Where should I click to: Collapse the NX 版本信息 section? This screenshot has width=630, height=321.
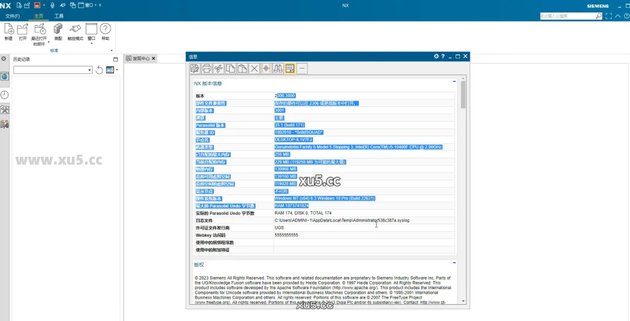click(454, 81)
